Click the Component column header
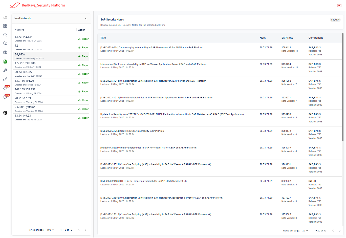Screen dimensions: 346x238 [x=316, y=38]
